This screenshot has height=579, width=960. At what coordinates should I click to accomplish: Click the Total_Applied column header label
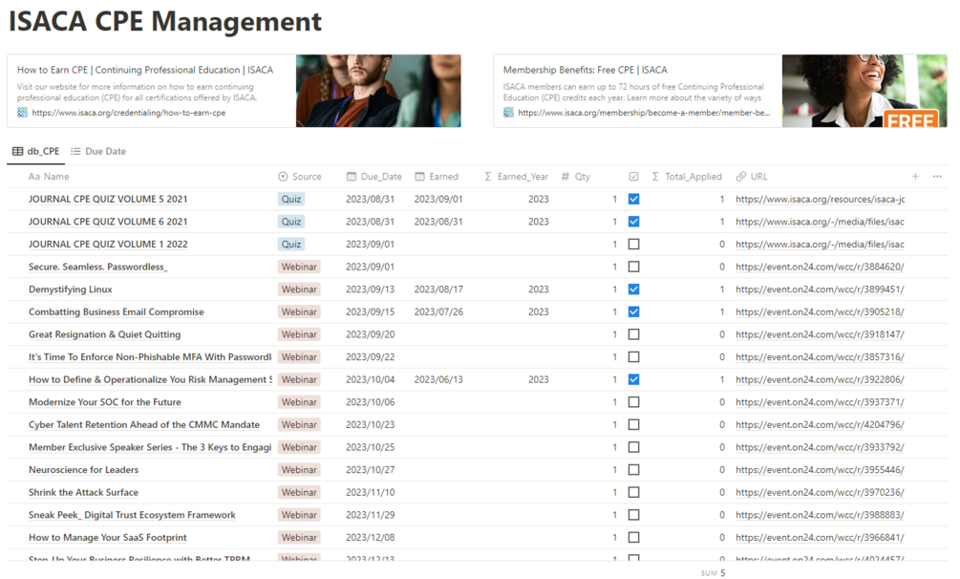693,177
